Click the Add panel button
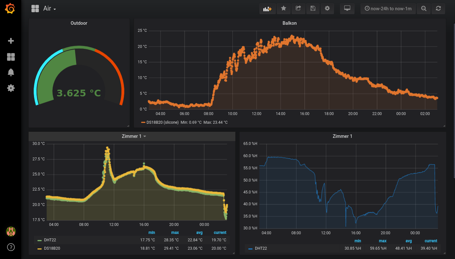Viewport: 455px width, 259px height. click(267, 9)
